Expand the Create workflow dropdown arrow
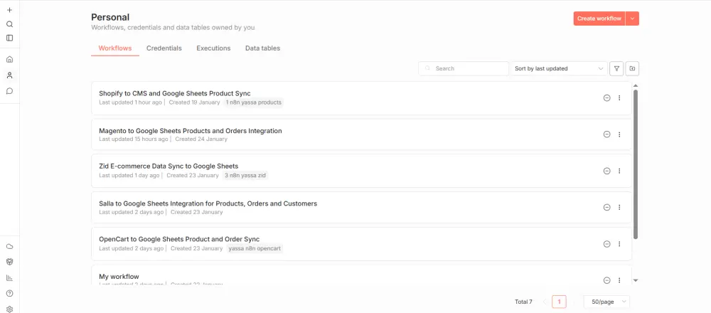Image resolution: width=711 pixels, height=313 pixels. click(632, 18)
